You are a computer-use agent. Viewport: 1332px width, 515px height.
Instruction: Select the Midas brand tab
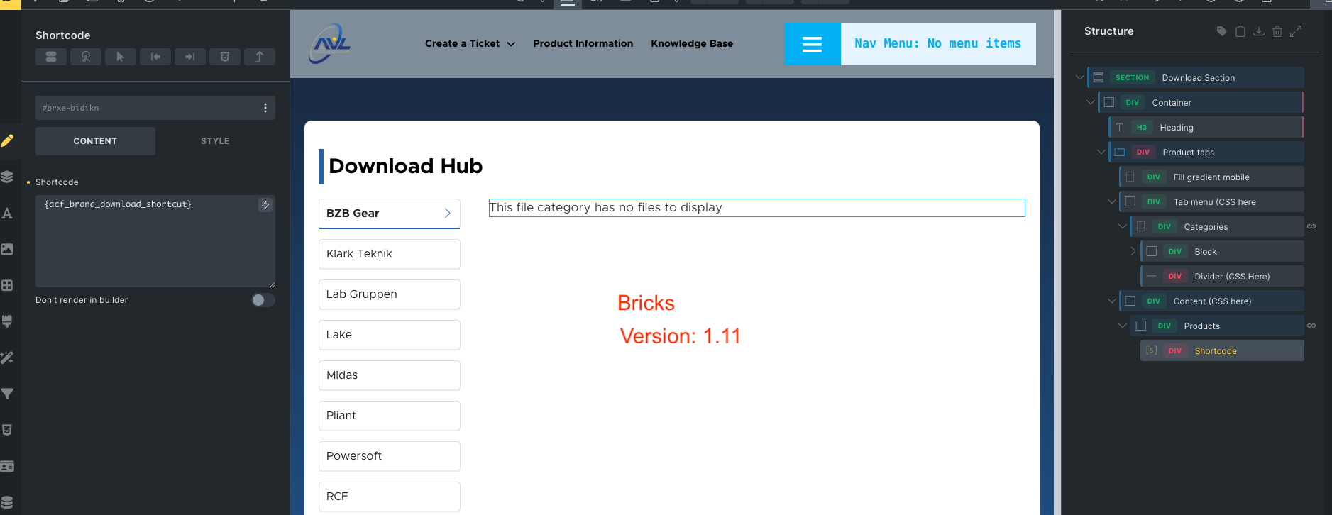point(390,375)
